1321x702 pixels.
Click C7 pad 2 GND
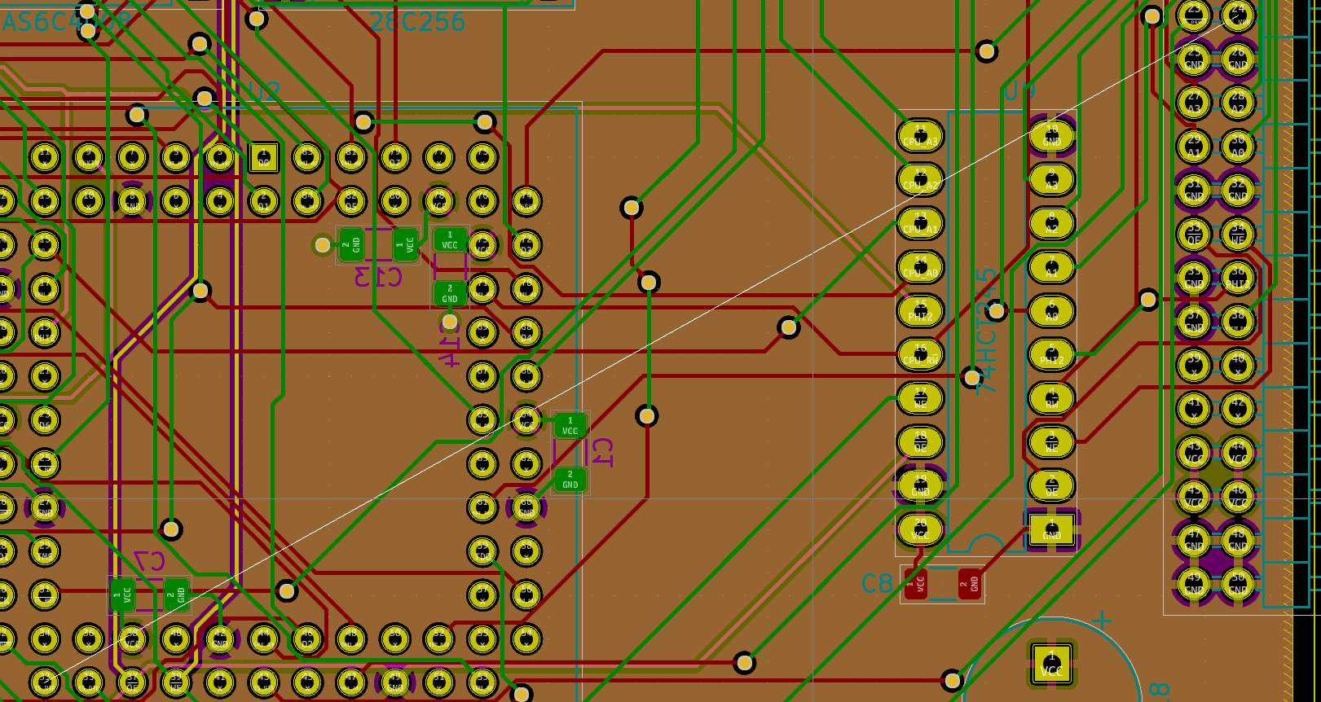tap(177, 595)
